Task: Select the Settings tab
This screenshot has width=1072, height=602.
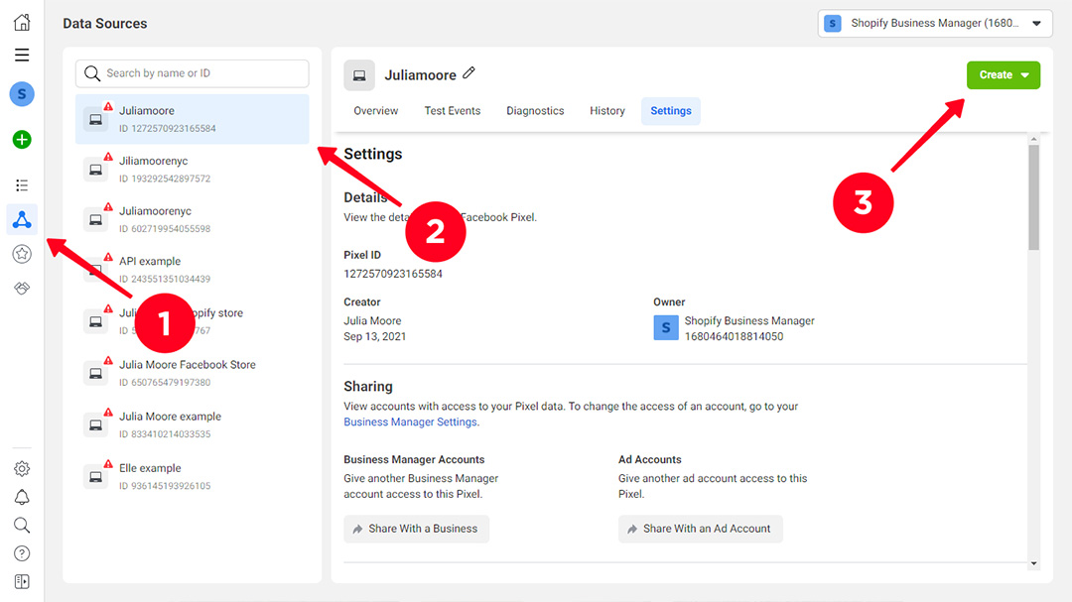Action: (671, 111)
